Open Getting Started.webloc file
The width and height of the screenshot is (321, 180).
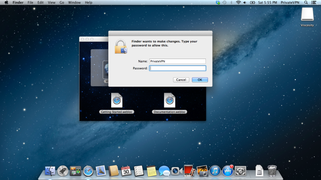click(116, 100)
